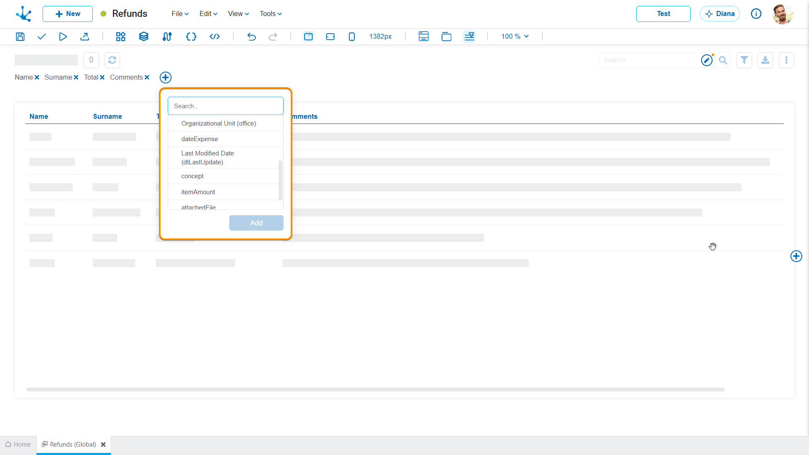Open the File menu
This screenshot has width=809, height=455.
tap(180, 14)
